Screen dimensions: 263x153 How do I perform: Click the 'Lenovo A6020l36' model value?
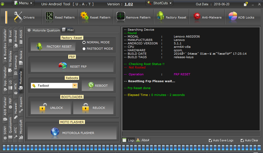click(x=187, y=36)
